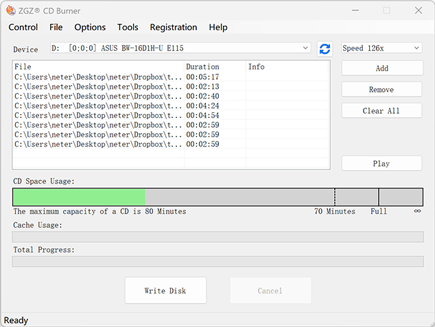This screenshot has width=435, height=327.
Task: Open the Options menu
Action: pos(90,27)
